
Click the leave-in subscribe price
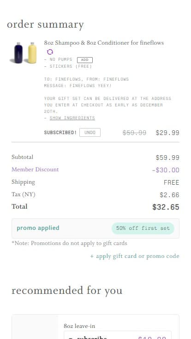pyautogui.click(x=152, y=337)
